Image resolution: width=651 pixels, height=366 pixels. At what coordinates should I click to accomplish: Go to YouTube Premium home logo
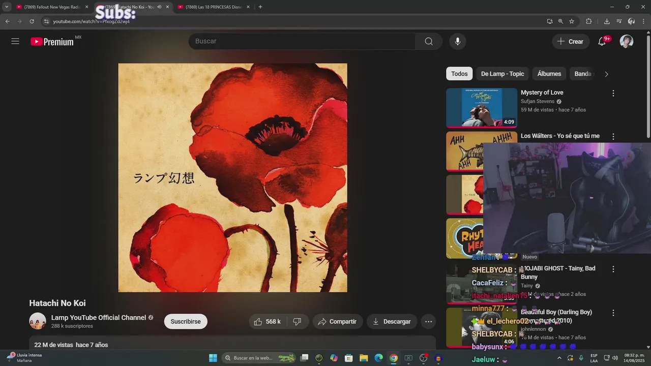[x=52, y=42]
